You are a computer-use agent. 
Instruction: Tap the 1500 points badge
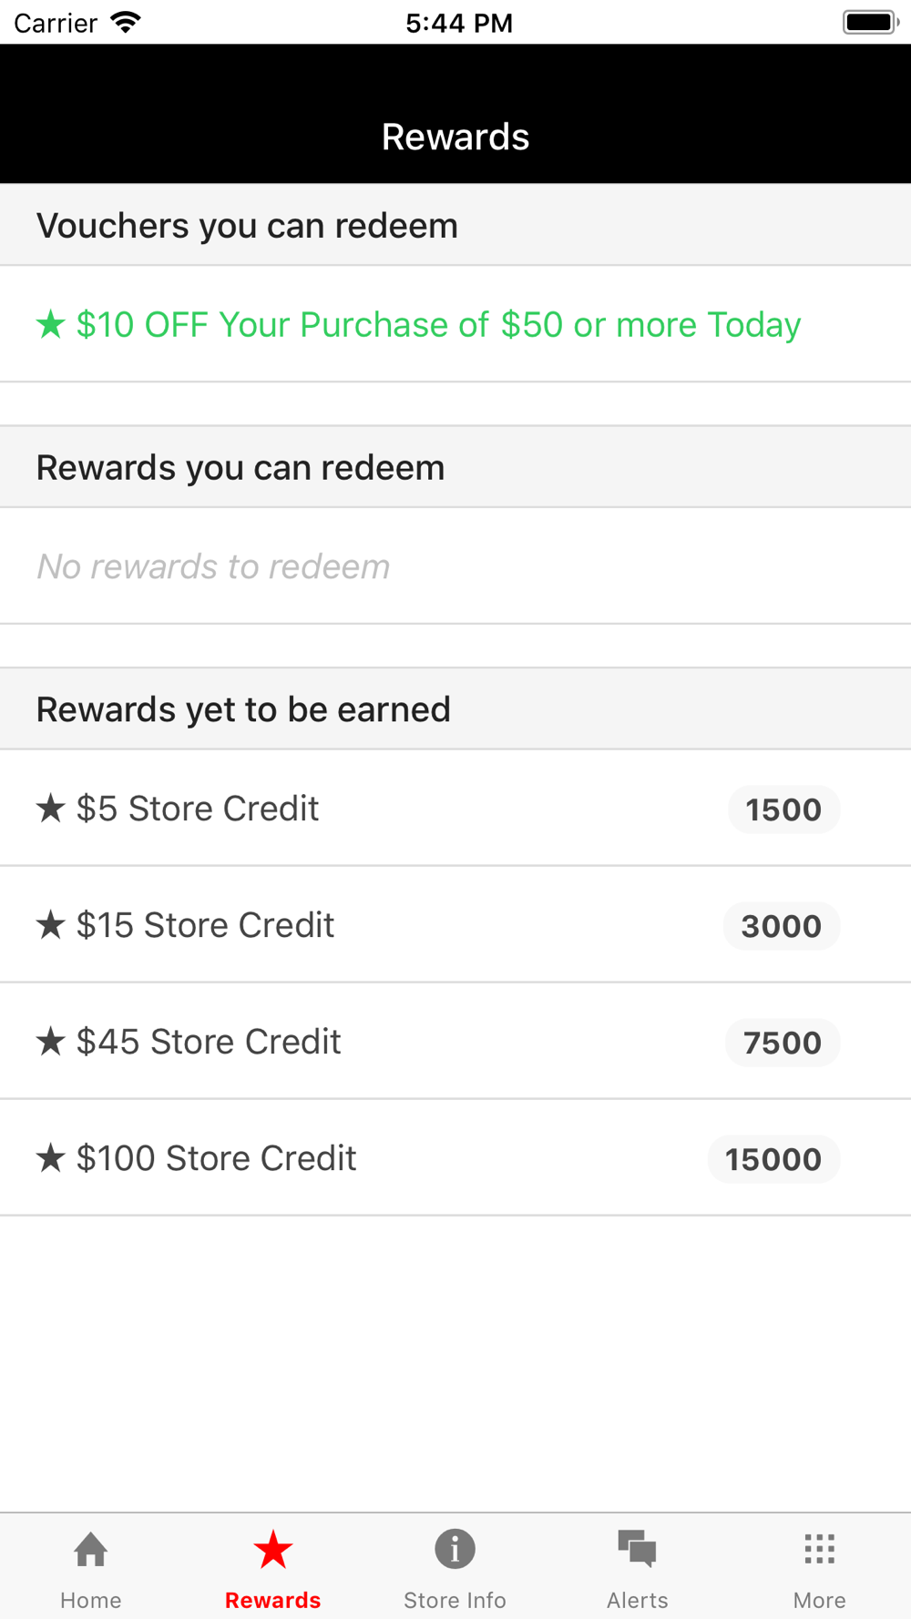coord(783,809)
